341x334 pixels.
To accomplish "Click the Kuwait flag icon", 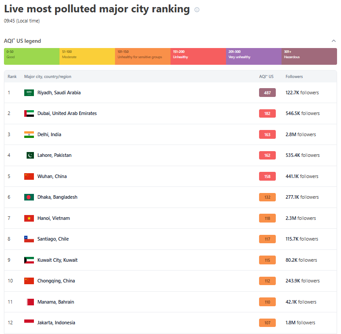I will coord(29,260).
